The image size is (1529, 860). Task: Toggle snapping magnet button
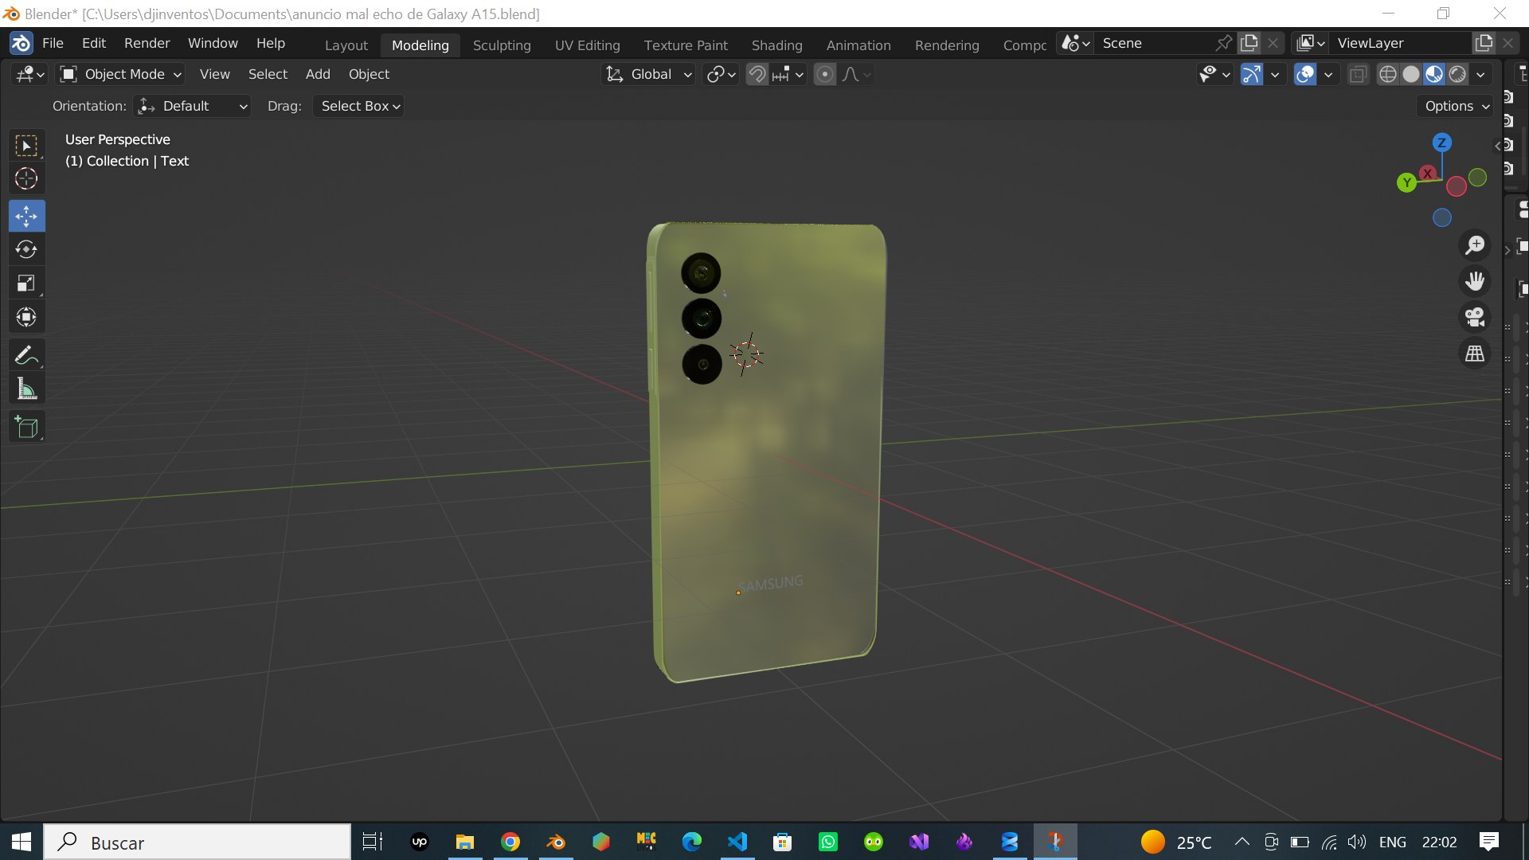757,74
